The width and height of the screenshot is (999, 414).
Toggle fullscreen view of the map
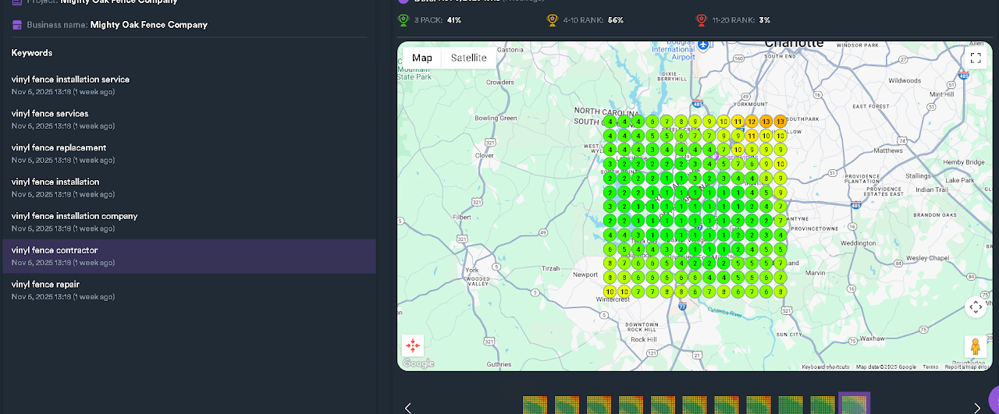(x=975, y=58)
